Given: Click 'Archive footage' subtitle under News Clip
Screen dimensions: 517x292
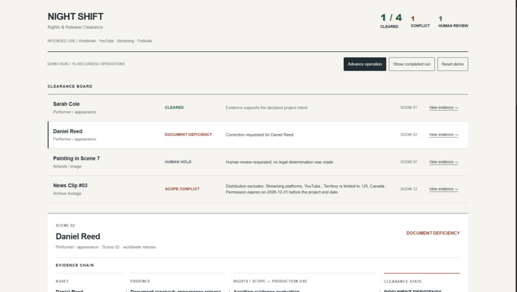Looking at the screenshot, I should (67, 193).
